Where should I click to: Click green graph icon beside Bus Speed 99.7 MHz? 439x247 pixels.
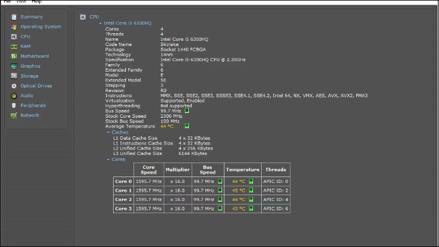point(187,111)
